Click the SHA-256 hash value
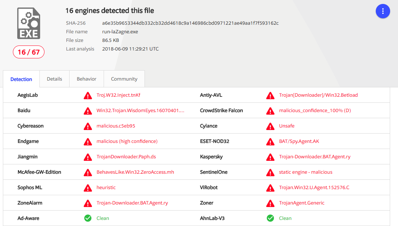Viewport: 398px width, 226px height. 190,23
